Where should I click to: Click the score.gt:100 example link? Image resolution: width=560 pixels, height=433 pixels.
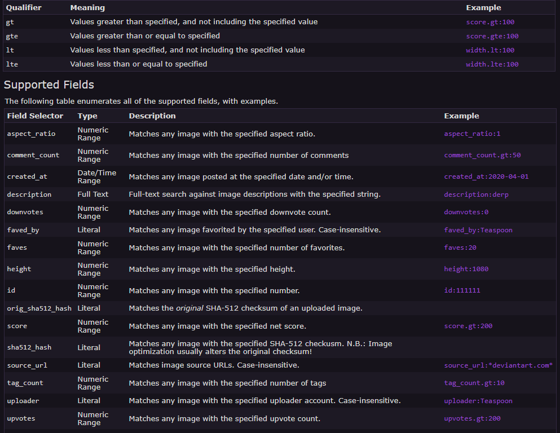pyautogui.click(x=490, y=22)
